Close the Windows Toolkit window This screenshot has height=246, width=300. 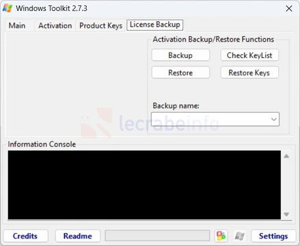[289, 9]
